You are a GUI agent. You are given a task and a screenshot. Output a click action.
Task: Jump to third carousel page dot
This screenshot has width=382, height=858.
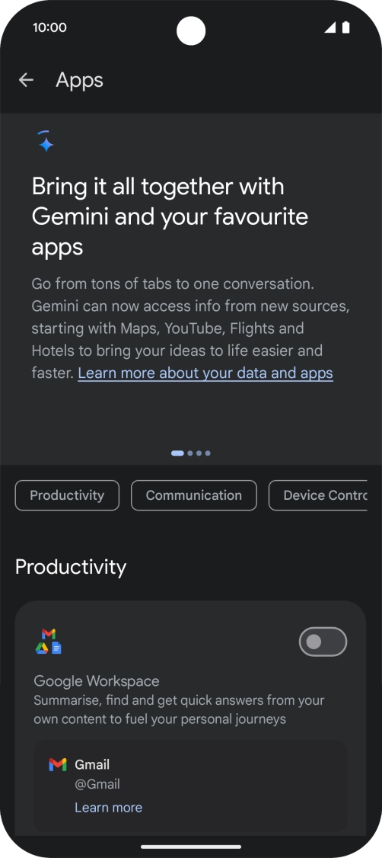pos(199,453)
